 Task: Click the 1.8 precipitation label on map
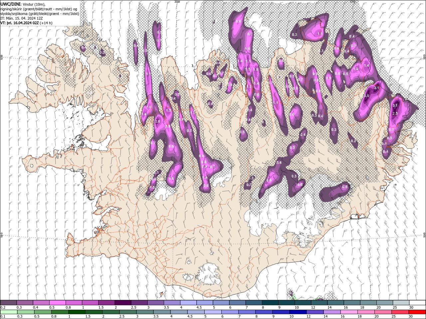(256, 69)
